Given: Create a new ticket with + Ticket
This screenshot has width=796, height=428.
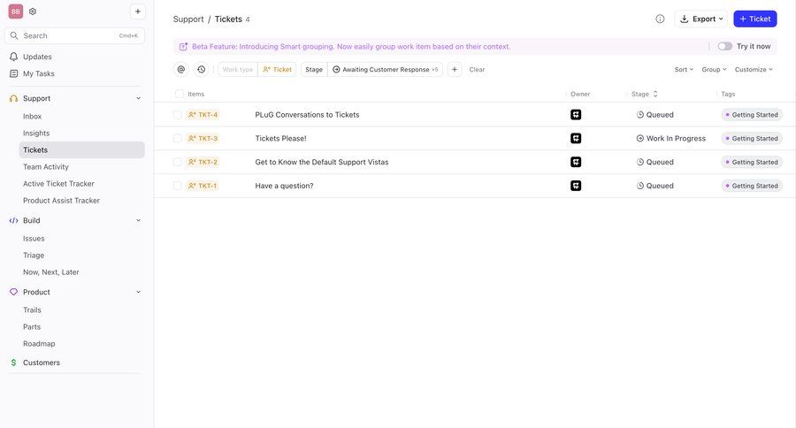Looking at the screenshot, I should [755, 19].
